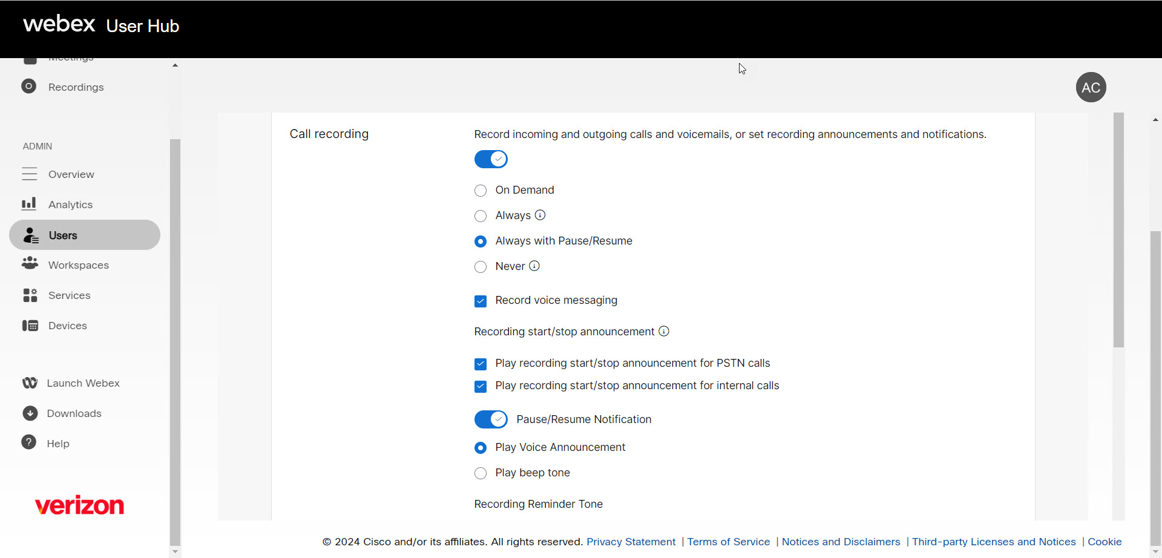This screenshot has height=558, width=1162.
Task: Click the User Hub title
Action: tap(143, 26)
